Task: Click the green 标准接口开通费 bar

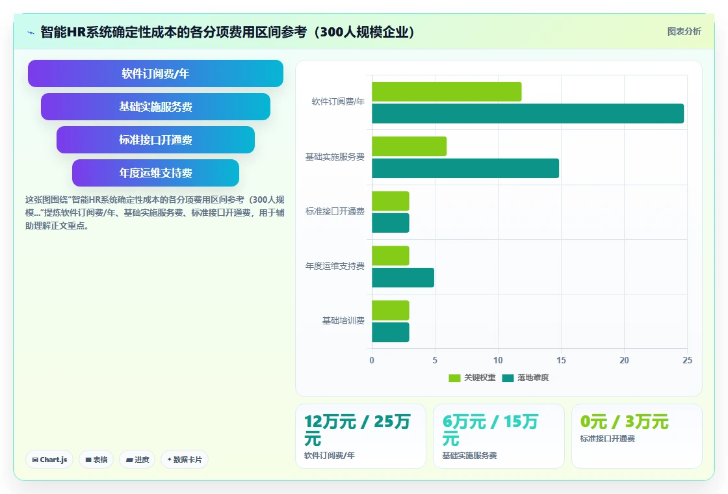Action: [x=391, y=201]
